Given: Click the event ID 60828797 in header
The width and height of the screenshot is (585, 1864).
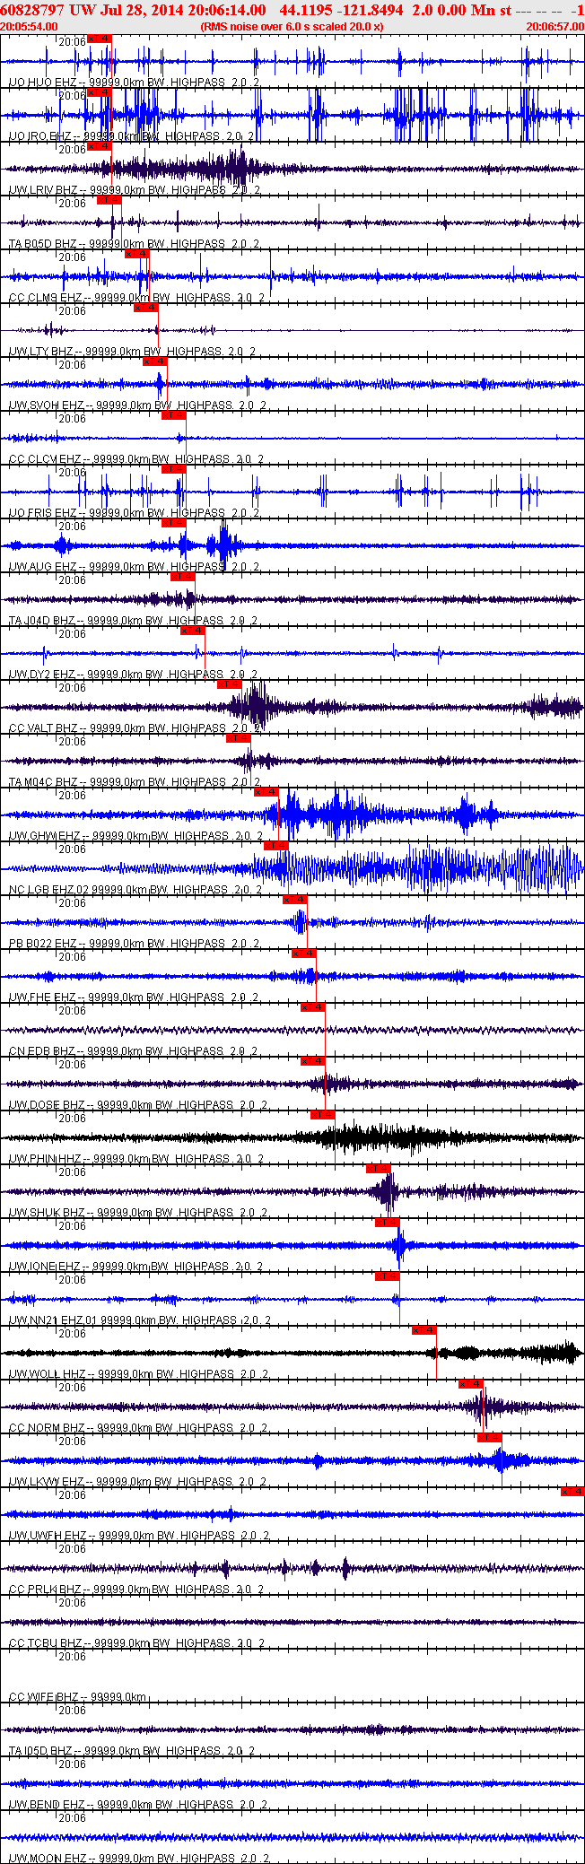Looking at the screenshot, I should pyautogui.click(x=31, y=9).
